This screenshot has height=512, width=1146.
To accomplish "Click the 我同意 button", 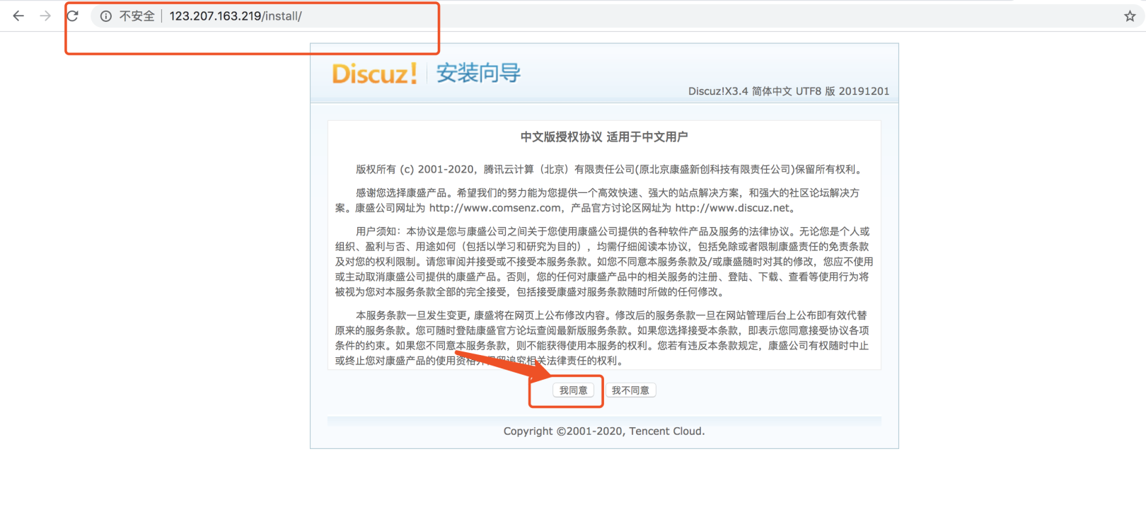I will 573,390.
